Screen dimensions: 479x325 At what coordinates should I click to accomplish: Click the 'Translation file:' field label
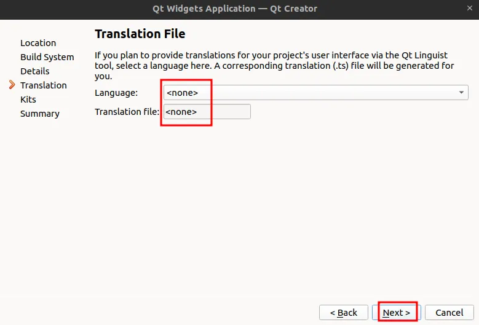(x=127, y=112)
